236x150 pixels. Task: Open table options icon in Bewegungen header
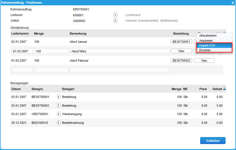[x=224, y=89]
